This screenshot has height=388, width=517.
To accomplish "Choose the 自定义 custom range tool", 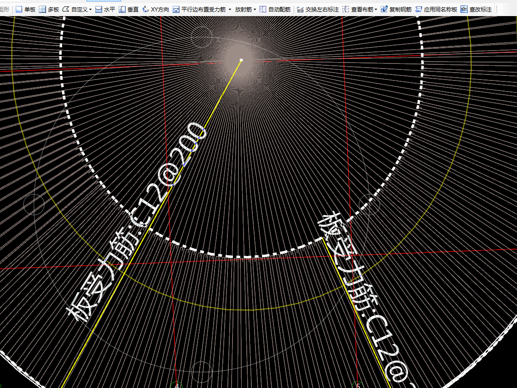I will (x=75, y=10).
